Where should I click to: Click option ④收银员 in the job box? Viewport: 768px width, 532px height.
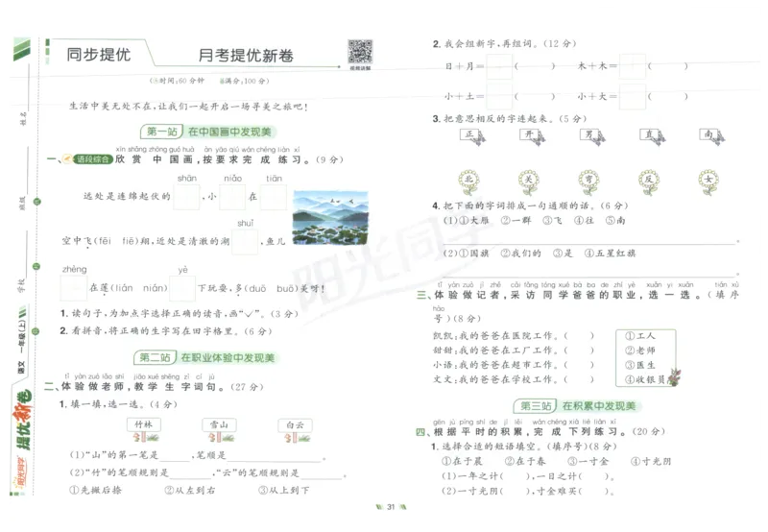coord(645,379)
